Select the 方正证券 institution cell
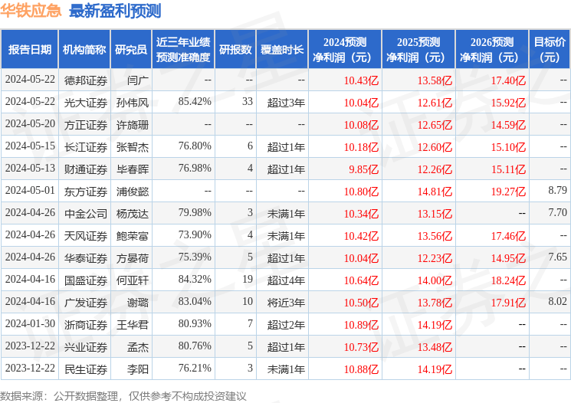 (86, 125)
